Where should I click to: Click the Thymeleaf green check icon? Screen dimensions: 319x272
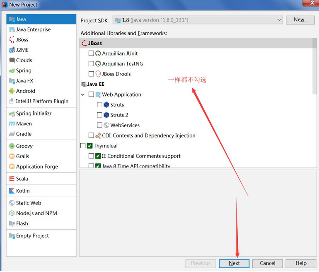coord(90,146)
